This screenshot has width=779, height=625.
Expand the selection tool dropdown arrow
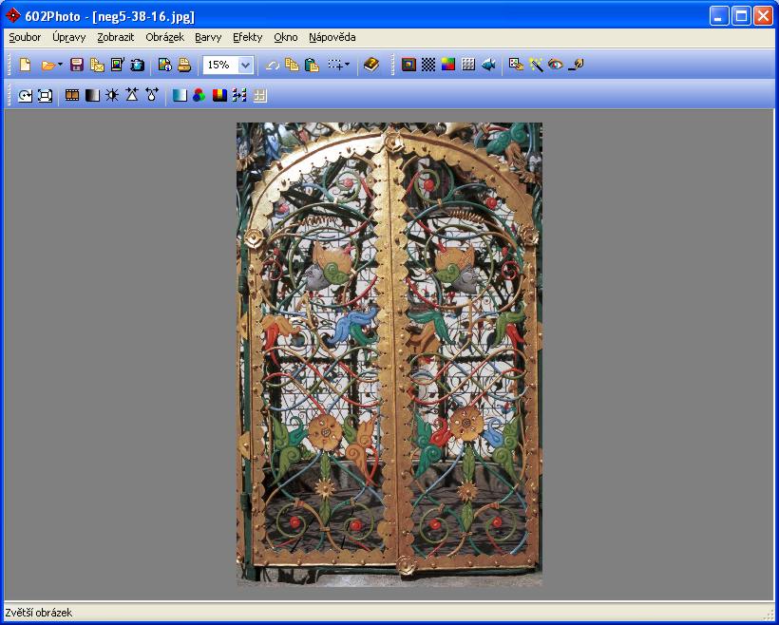pos(347,65)
